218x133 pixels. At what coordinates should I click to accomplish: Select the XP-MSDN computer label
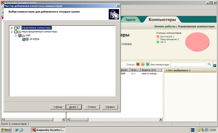34,39
